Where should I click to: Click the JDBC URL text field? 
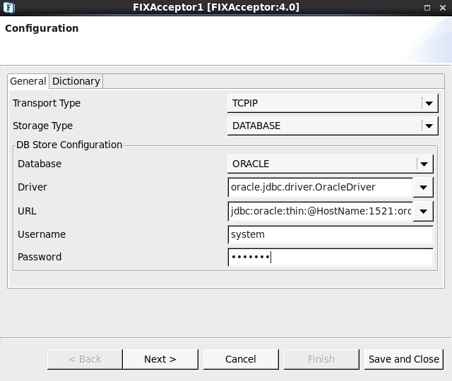tap(320, 211)
